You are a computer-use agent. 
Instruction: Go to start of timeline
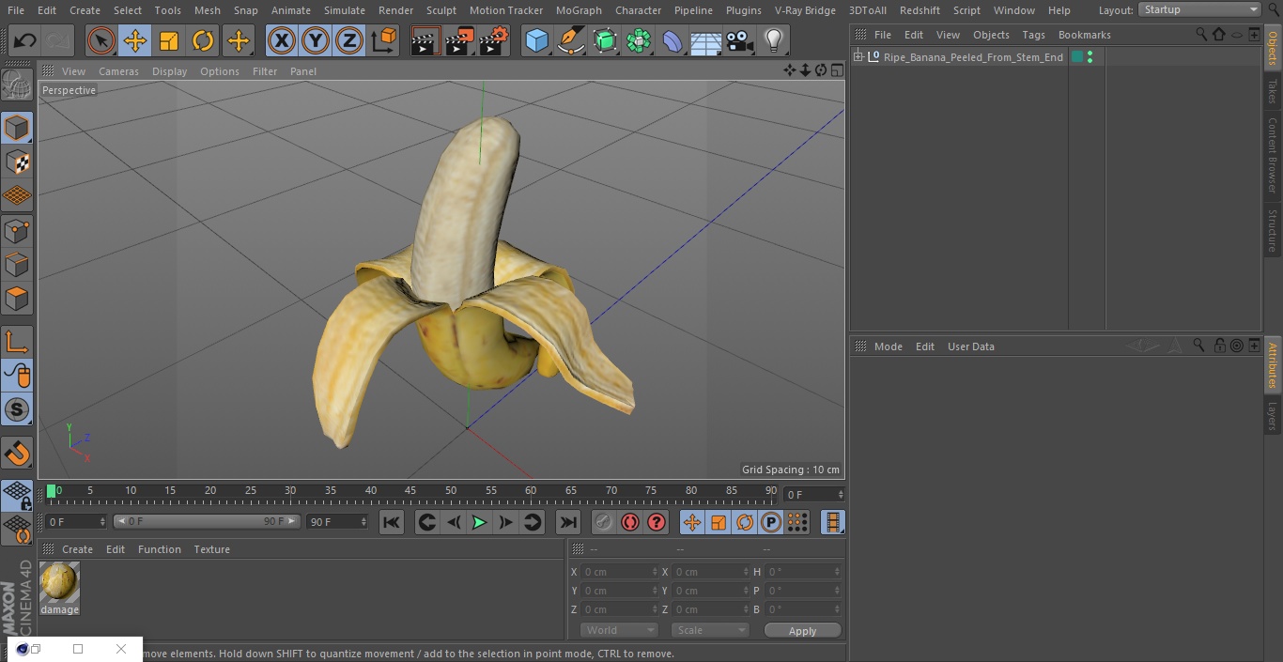[392, 523]
